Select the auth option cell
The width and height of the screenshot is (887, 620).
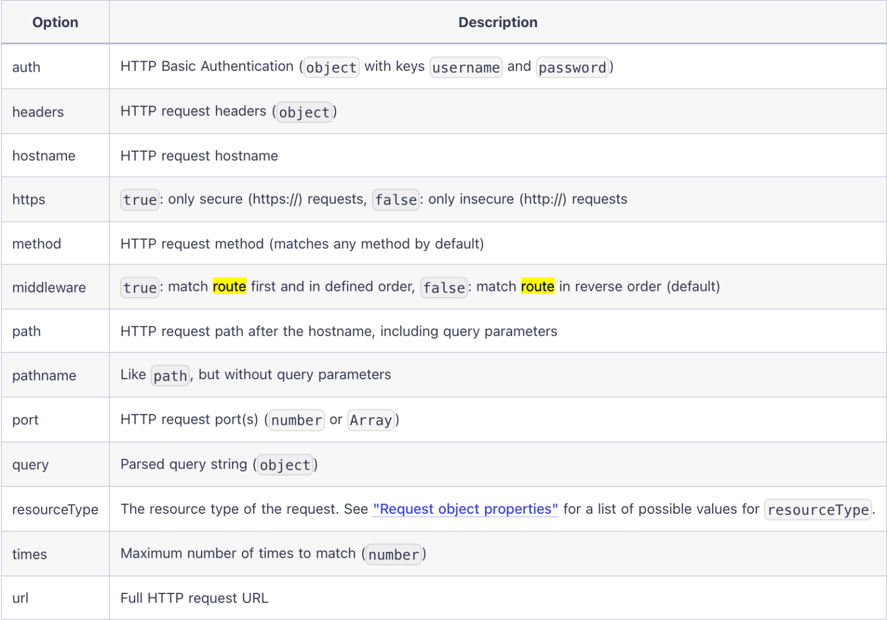coord(27,67)
